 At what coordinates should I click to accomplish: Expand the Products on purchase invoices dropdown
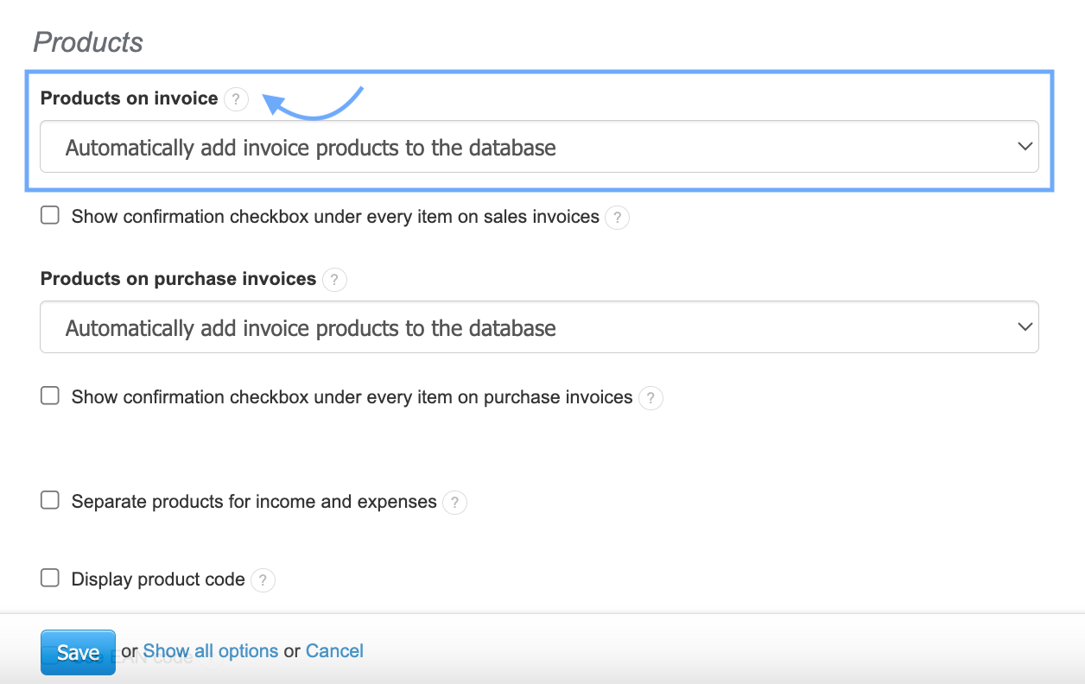point(539,327)
